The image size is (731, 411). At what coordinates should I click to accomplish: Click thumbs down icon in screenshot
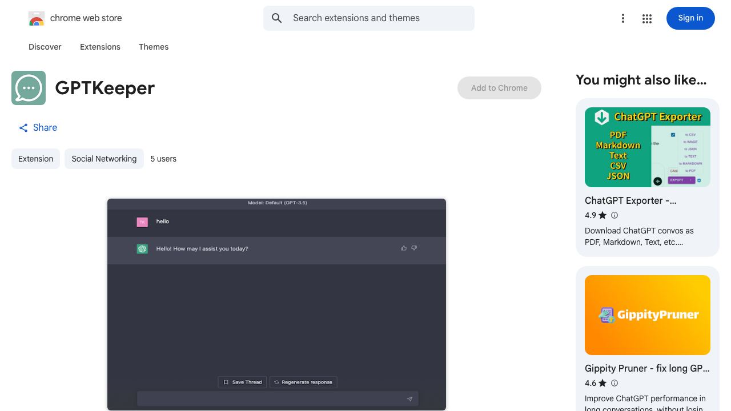point(414,248)
